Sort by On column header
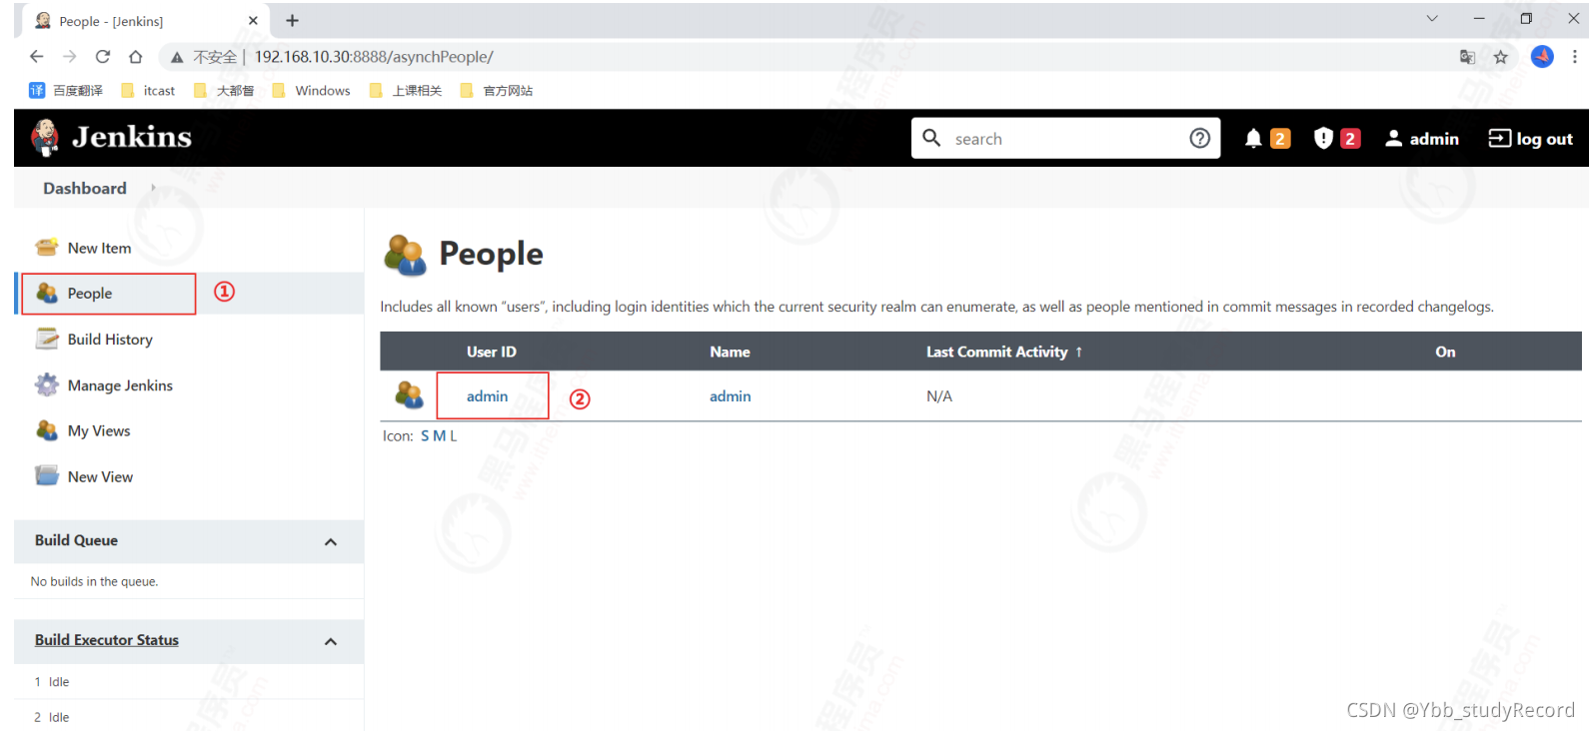 click(x=1445, y=352)
